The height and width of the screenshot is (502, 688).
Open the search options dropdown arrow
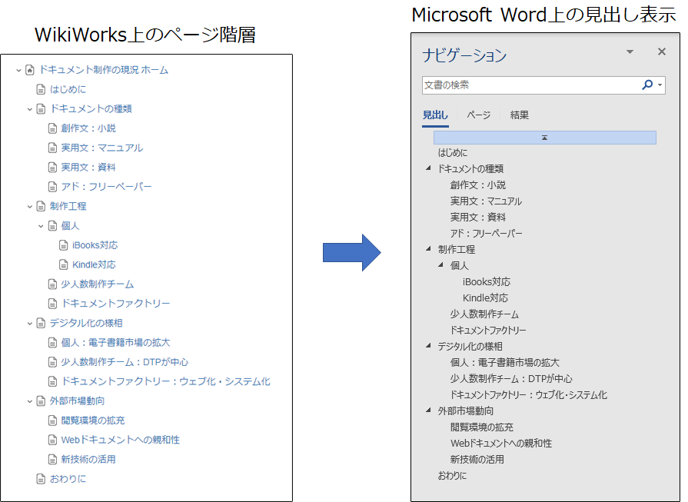point(660,85)
